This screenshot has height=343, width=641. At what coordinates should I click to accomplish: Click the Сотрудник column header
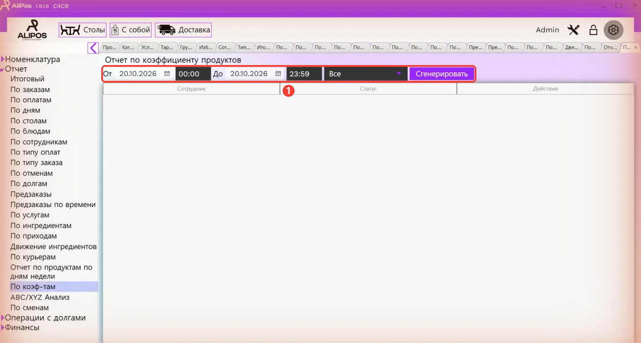[192, 89]
